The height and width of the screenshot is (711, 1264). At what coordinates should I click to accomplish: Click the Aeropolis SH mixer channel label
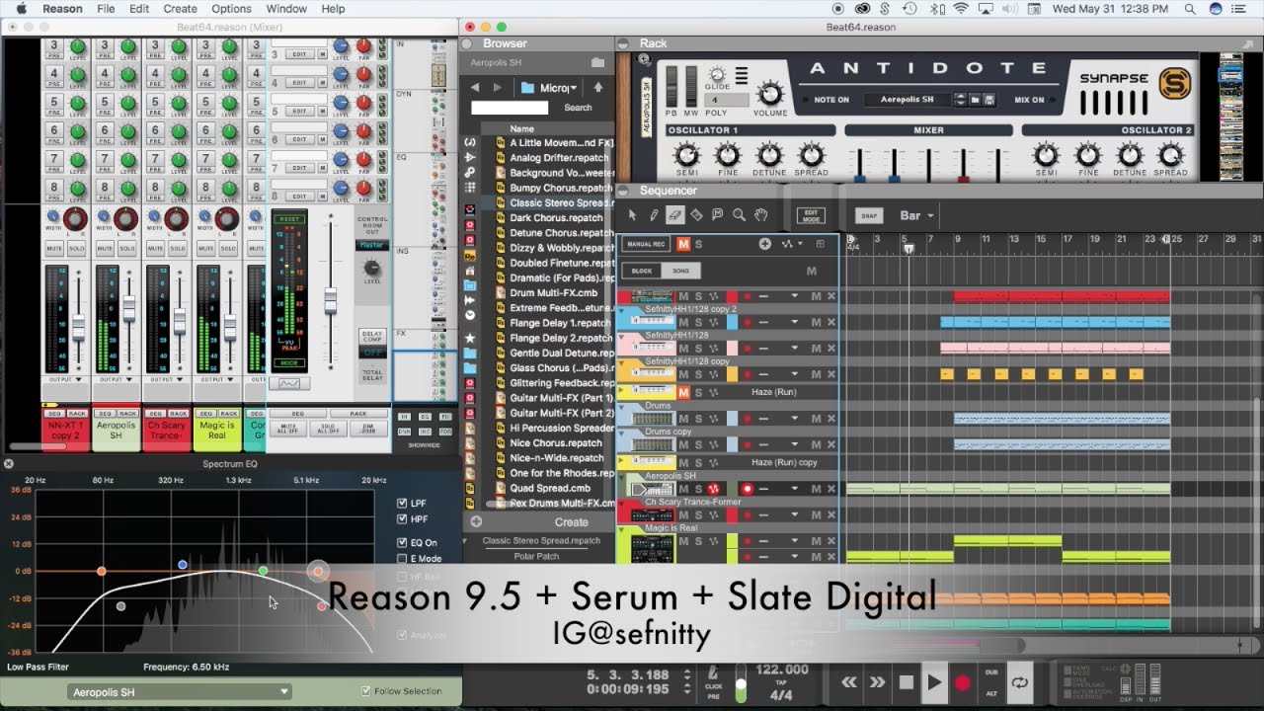coord(116,430)
